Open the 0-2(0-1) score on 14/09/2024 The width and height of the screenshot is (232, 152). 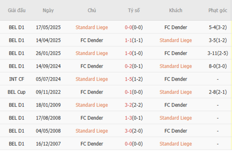point(134,66)
